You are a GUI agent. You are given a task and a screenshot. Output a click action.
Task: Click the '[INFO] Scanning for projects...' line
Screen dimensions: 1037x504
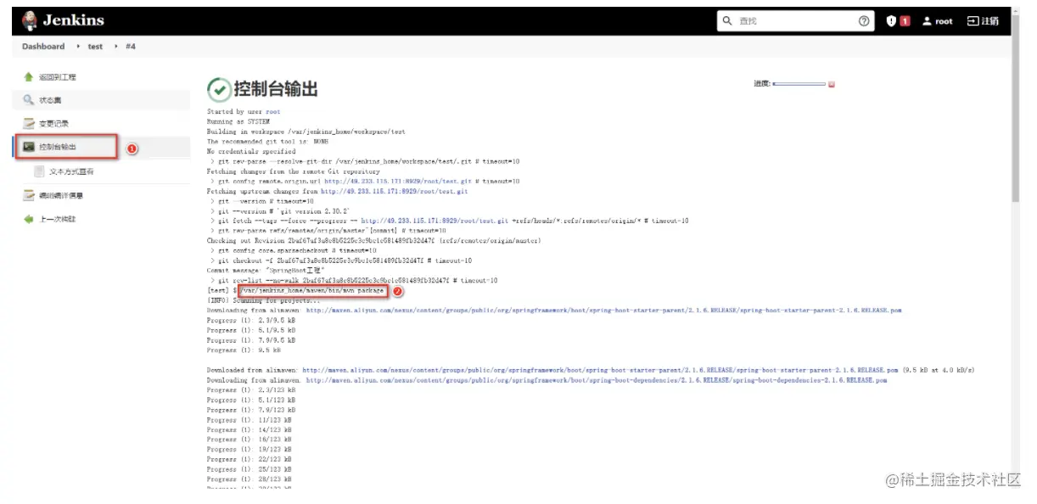(264, 300)
